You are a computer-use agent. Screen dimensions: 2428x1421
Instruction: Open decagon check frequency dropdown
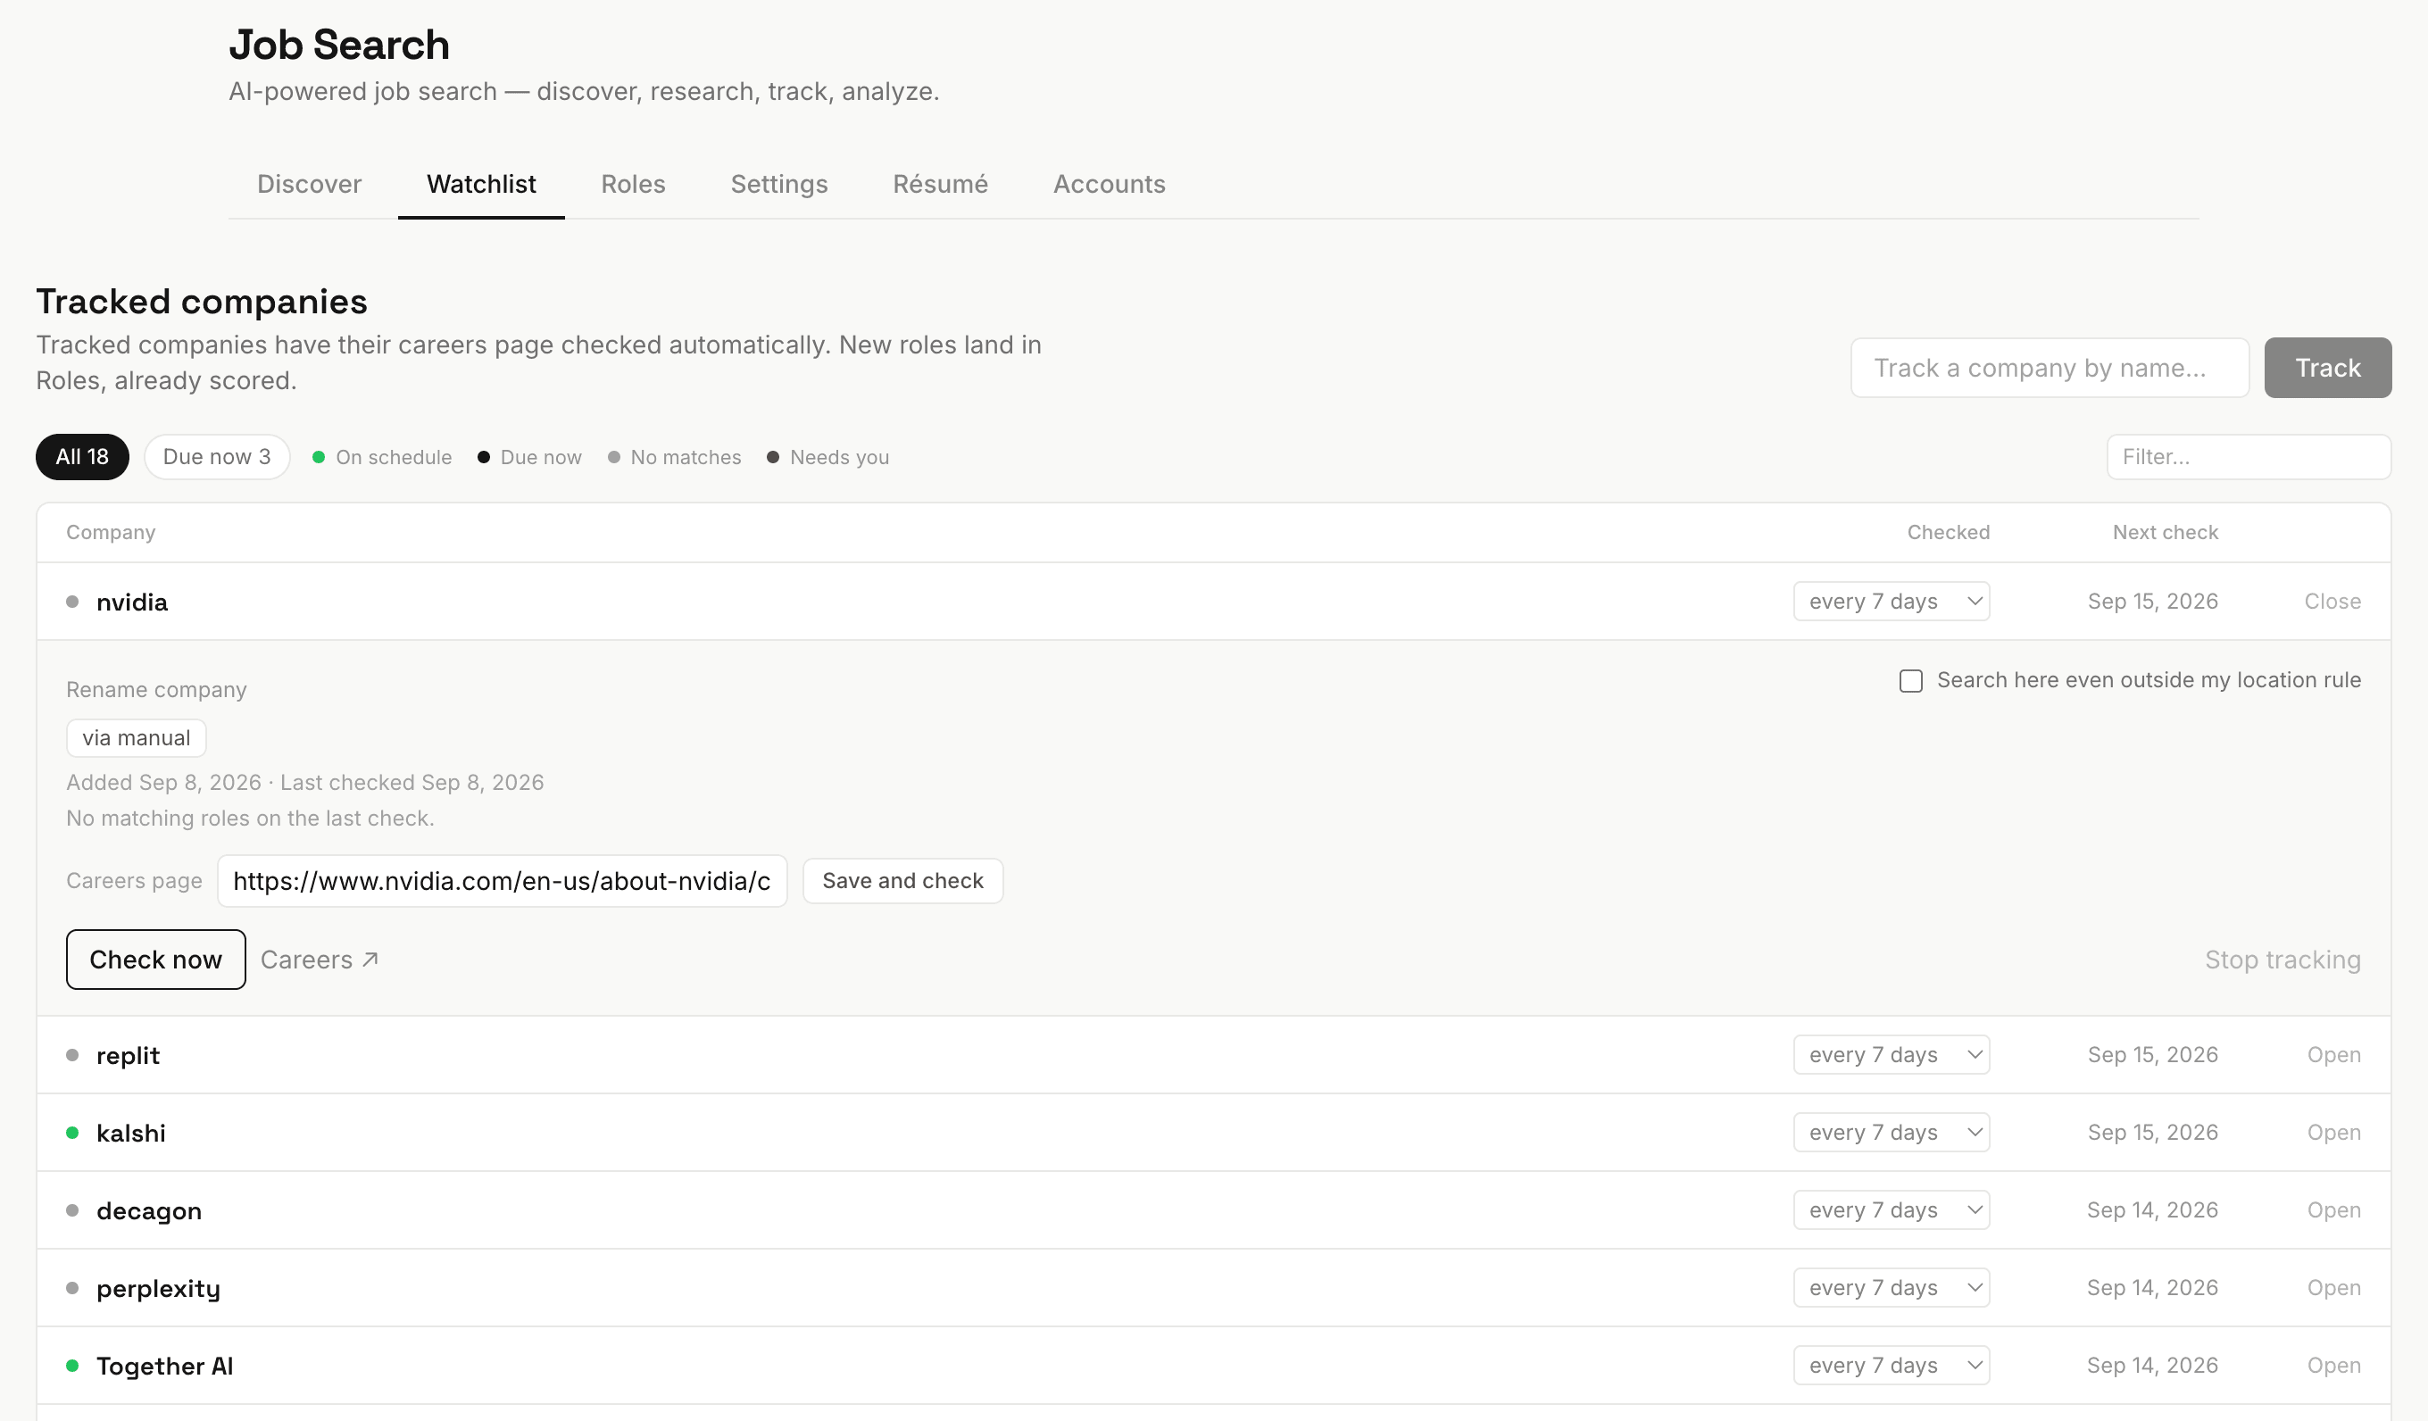coord(1892,1210)
